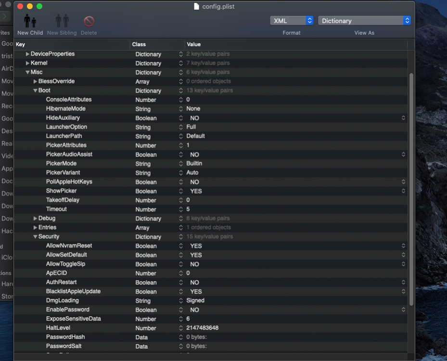Open the XML Format dropdown
Screen dimensions: 447x361
pos(292,21)
